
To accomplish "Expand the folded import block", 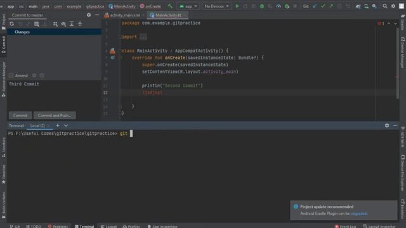I will click(143, 37).
